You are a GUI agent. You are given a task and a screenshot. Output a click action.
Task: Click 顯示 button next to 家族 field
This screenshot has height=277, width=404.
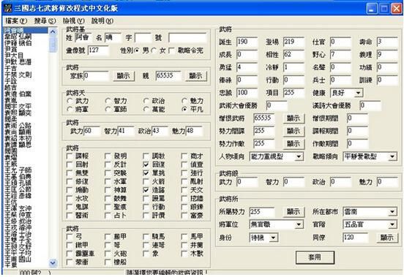coord(124,76)
